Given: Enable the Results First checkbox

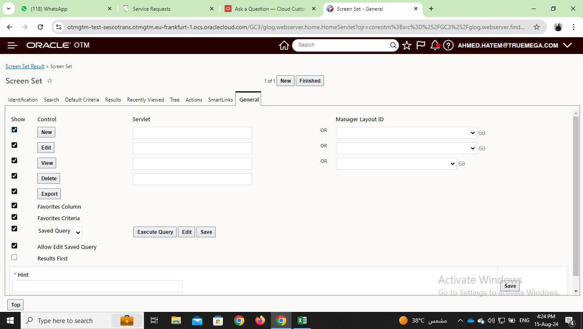Looking at the screenshot, I should pos(15,257).
